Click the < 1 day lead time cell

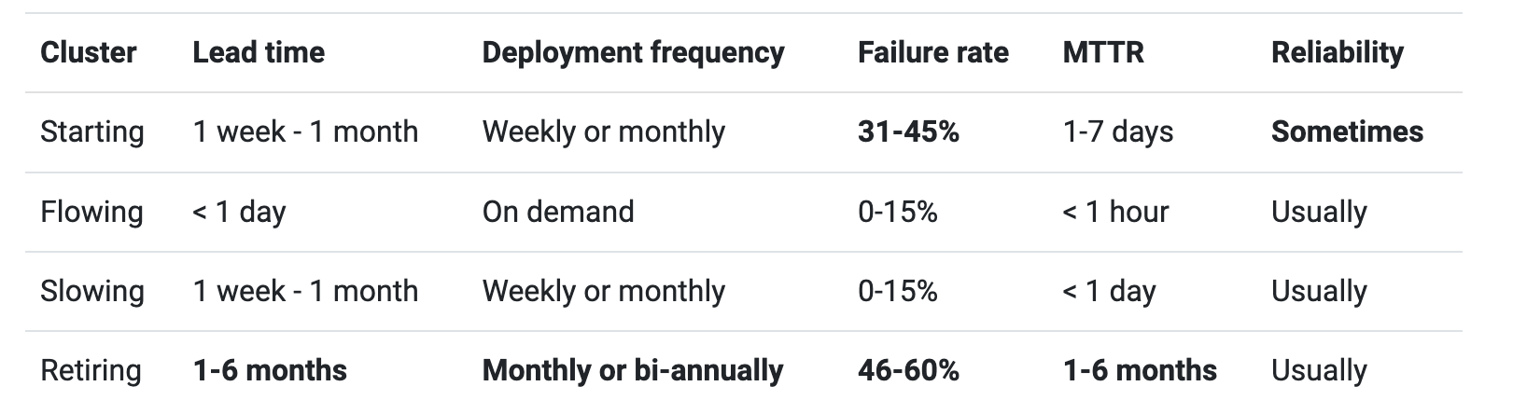click(239, 212)
